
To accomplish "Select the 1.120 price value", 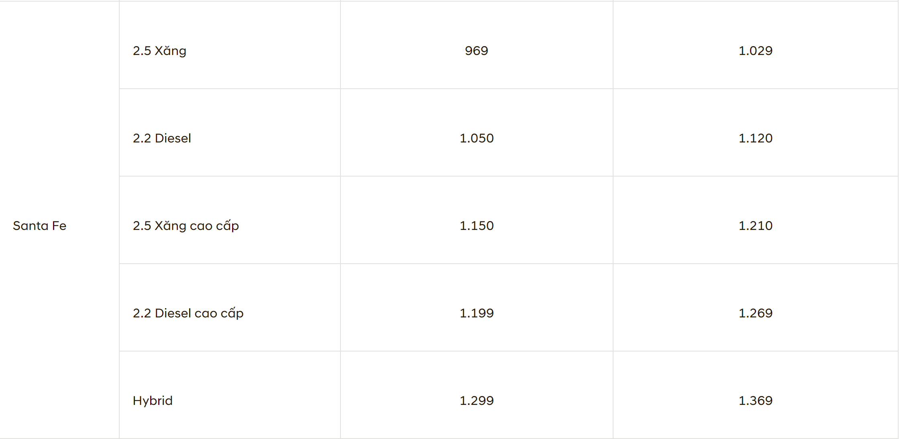I will click(x=755, y=138).
